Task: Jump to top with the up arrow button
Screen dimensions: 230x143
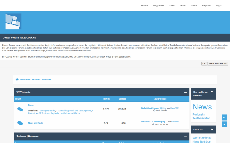Action: [x=224, y=117]
